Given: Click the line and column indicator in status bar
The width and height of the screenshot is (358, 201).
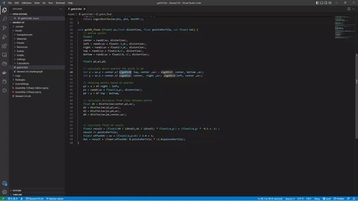Looking at the screenshot, I should pos(270,199).
